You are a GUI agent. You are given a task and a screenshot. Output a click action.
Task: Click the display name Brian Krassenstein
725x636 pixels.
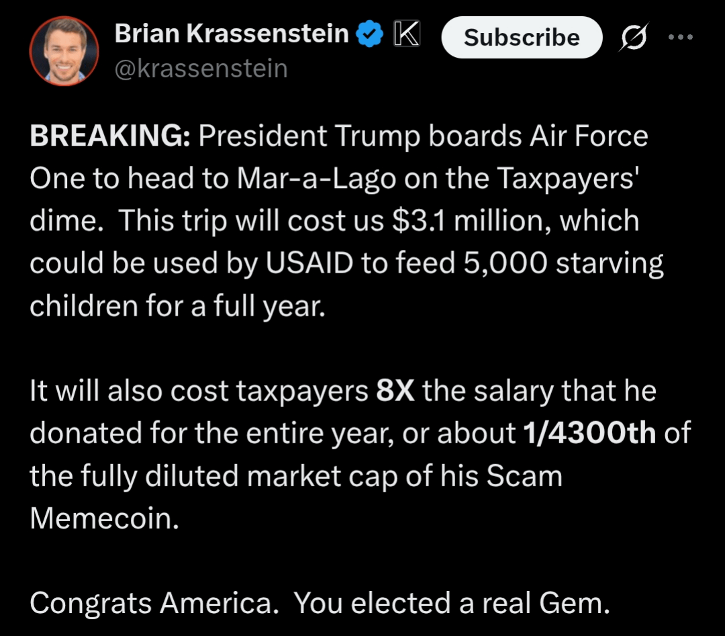point(232,34)
